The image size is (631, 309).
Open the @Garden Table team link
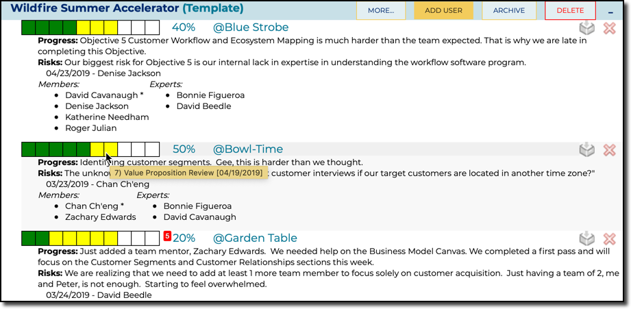255,238
